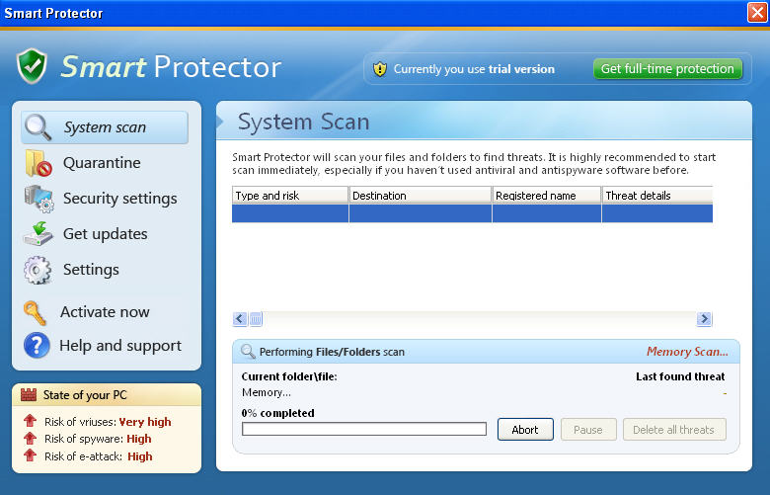
Task: Click the horizontal scrollbar left arrow
Action: (x=240, y=319)
